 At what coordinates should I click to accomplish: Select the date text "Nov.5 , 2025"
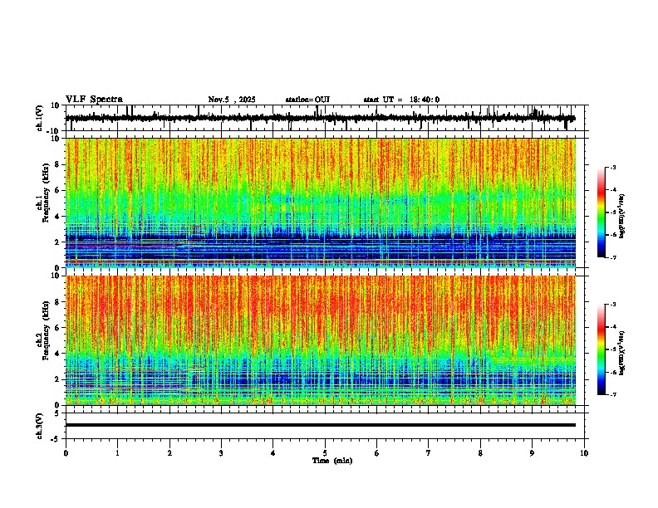click(232, 100)
